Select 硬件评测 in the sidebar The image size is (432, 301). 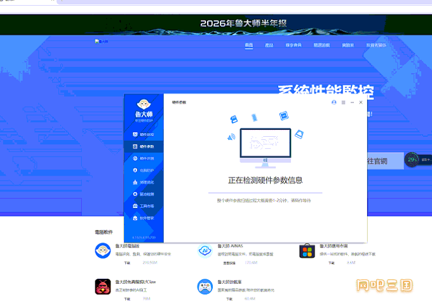[x=144, y=158]
